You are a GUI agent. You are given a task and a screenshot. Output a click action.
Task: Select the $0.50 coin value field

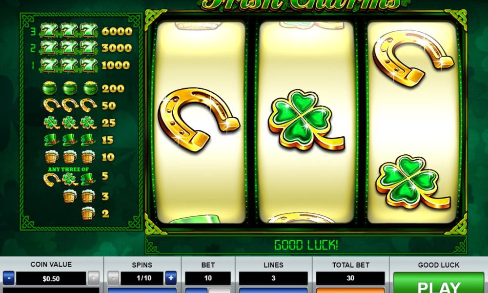click(x=51, y=278)
